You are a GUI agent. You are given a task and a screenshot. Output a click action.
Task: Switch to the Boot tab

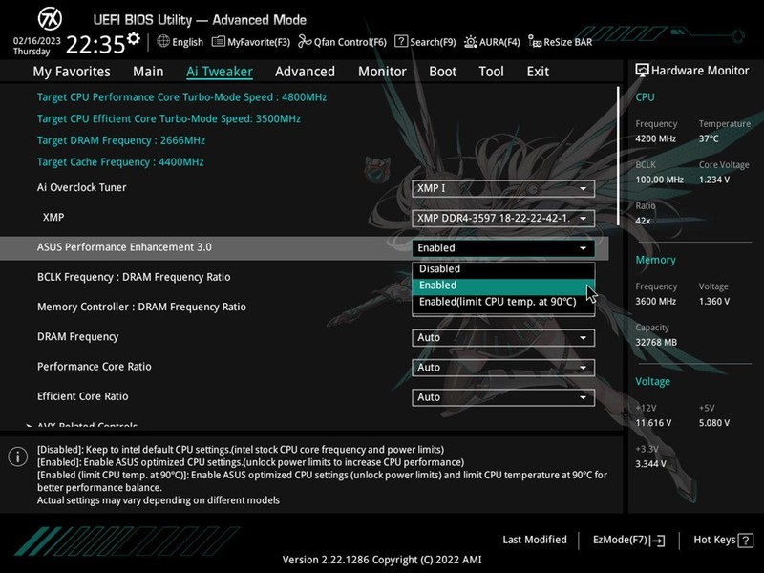(442, 72)
